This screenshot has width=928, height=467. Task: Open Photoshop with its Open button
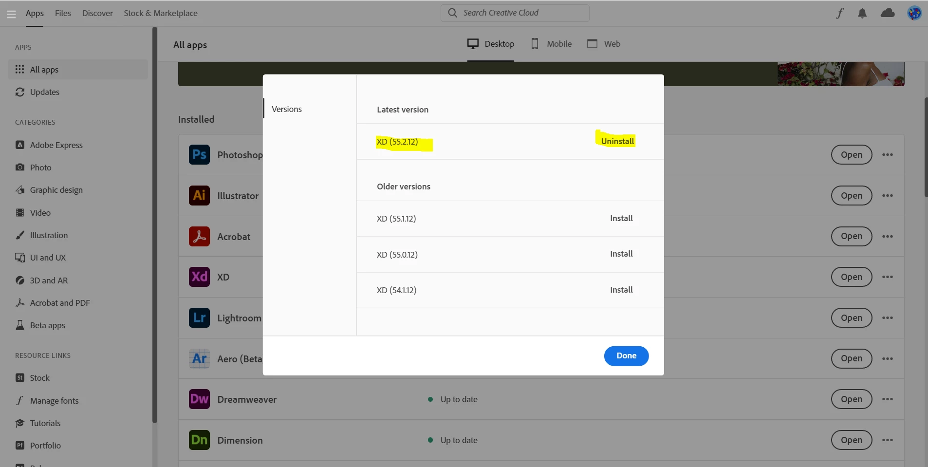coord(851,155)
